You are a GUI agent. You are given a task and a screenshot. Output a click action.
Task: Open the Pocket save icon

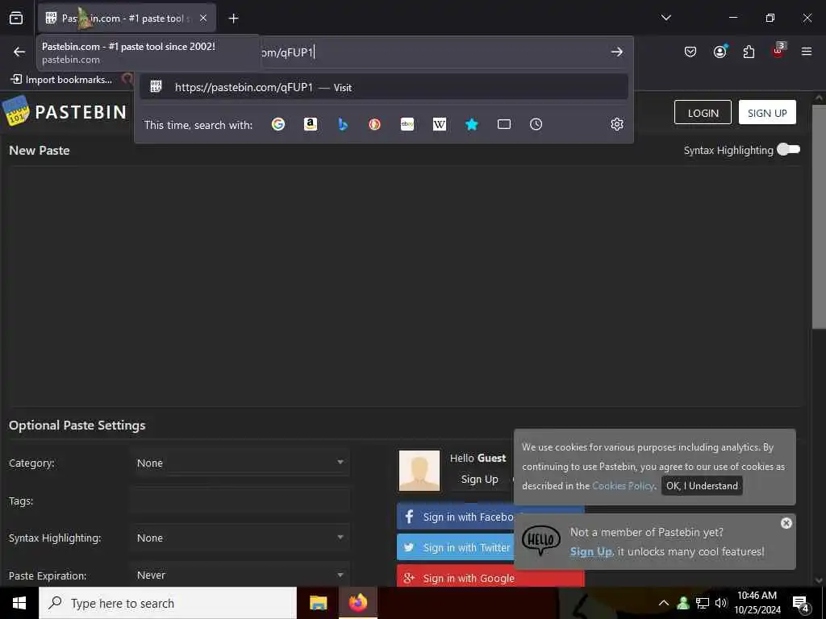tap(690, 52)
